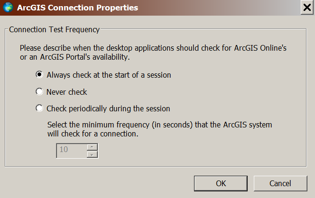Click the 'or an ArcGIS Portal's availability' text line
Screen dimensions: 315x198
click(x=74, y=57)
